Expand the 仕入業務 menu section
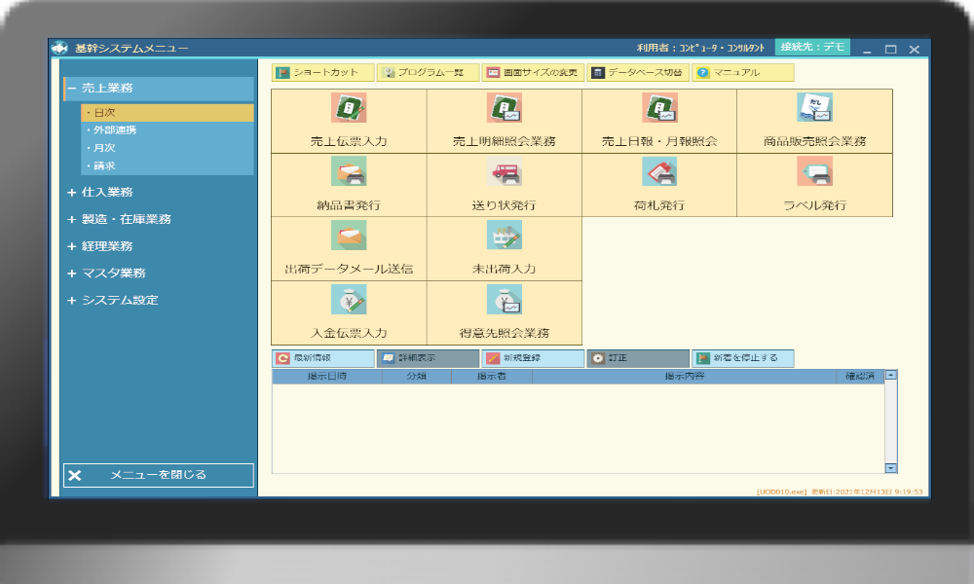Screen dimensions: 974x584 [71, 193]
